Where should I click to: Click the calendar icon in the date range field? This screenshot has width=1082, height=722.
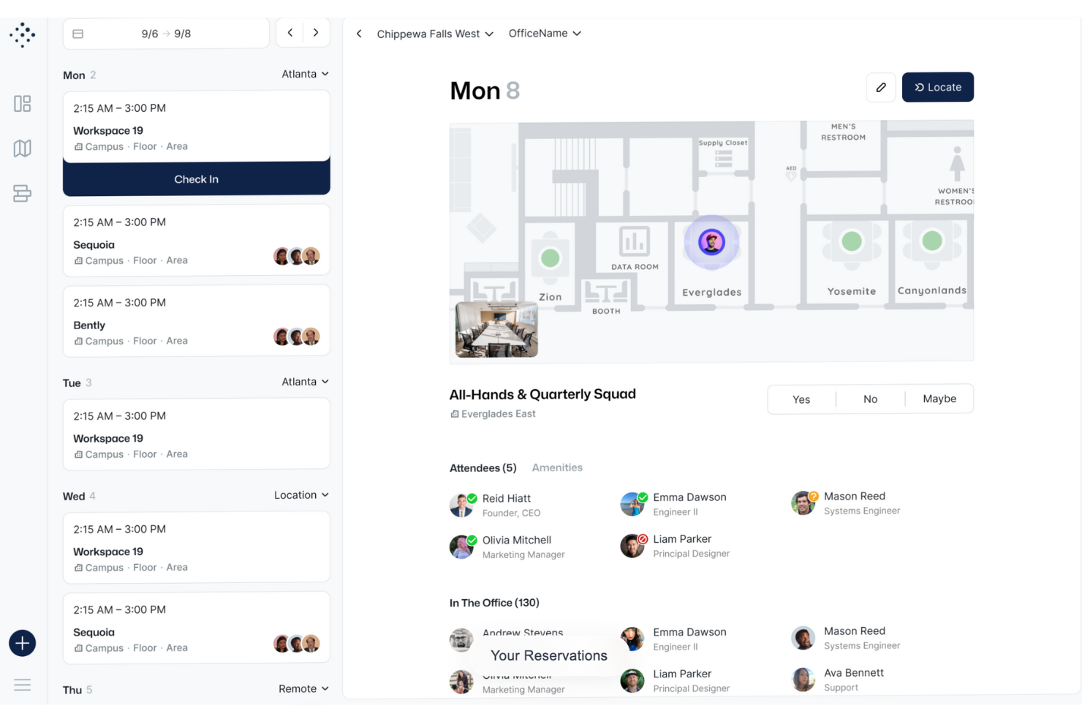79,33
